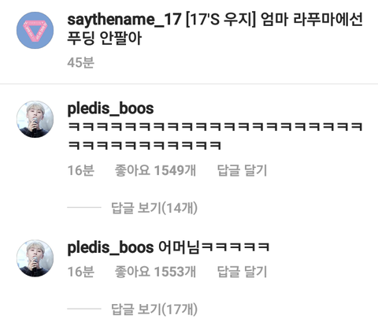View likes list for 좋아요 1553개
Screen dimensions: 378x330
click(x=155, y=272)
